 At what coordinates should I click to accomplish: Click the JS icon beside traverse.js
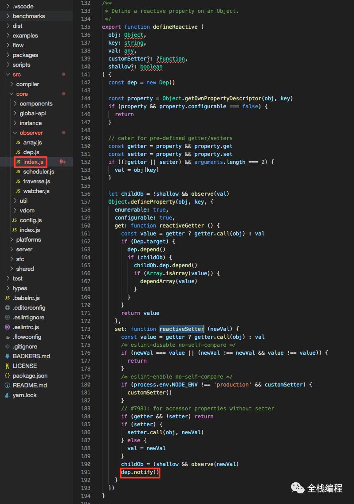(x=18, y=181)
